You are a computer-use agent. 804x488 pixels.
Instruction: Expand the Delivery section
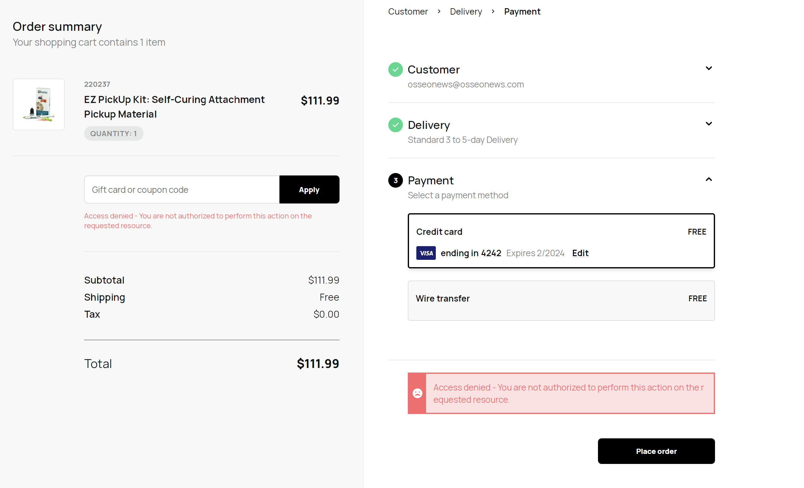(709, 124)
